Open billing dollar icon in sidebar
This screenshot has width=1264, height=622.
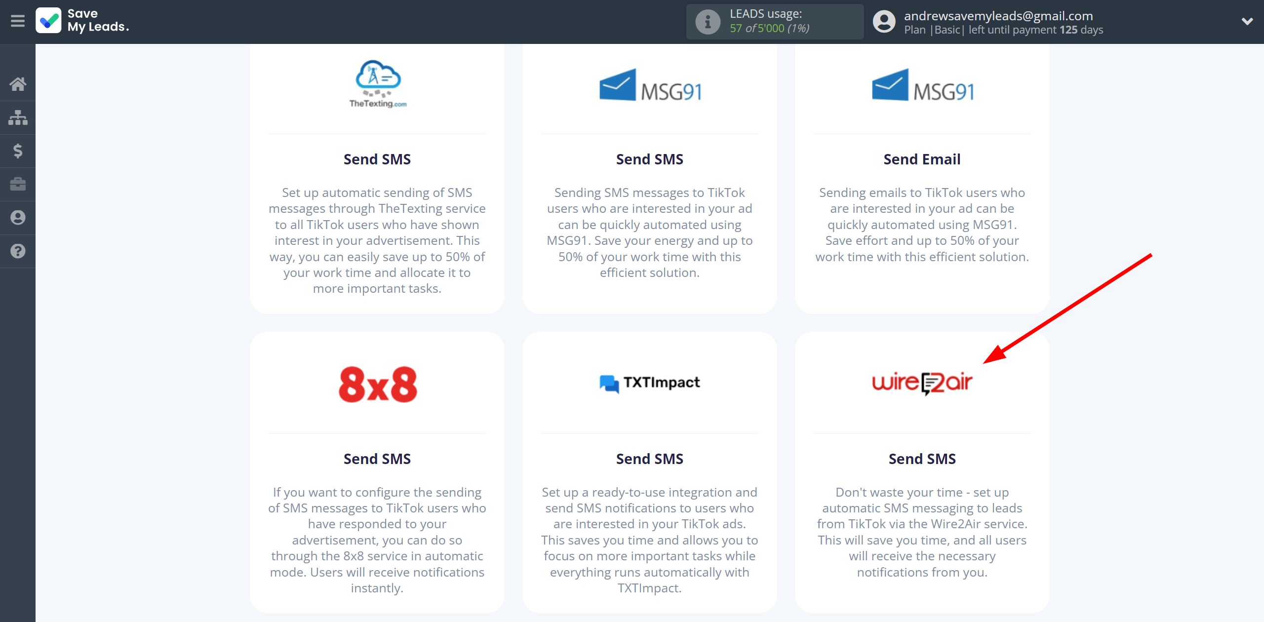(18, 151)
